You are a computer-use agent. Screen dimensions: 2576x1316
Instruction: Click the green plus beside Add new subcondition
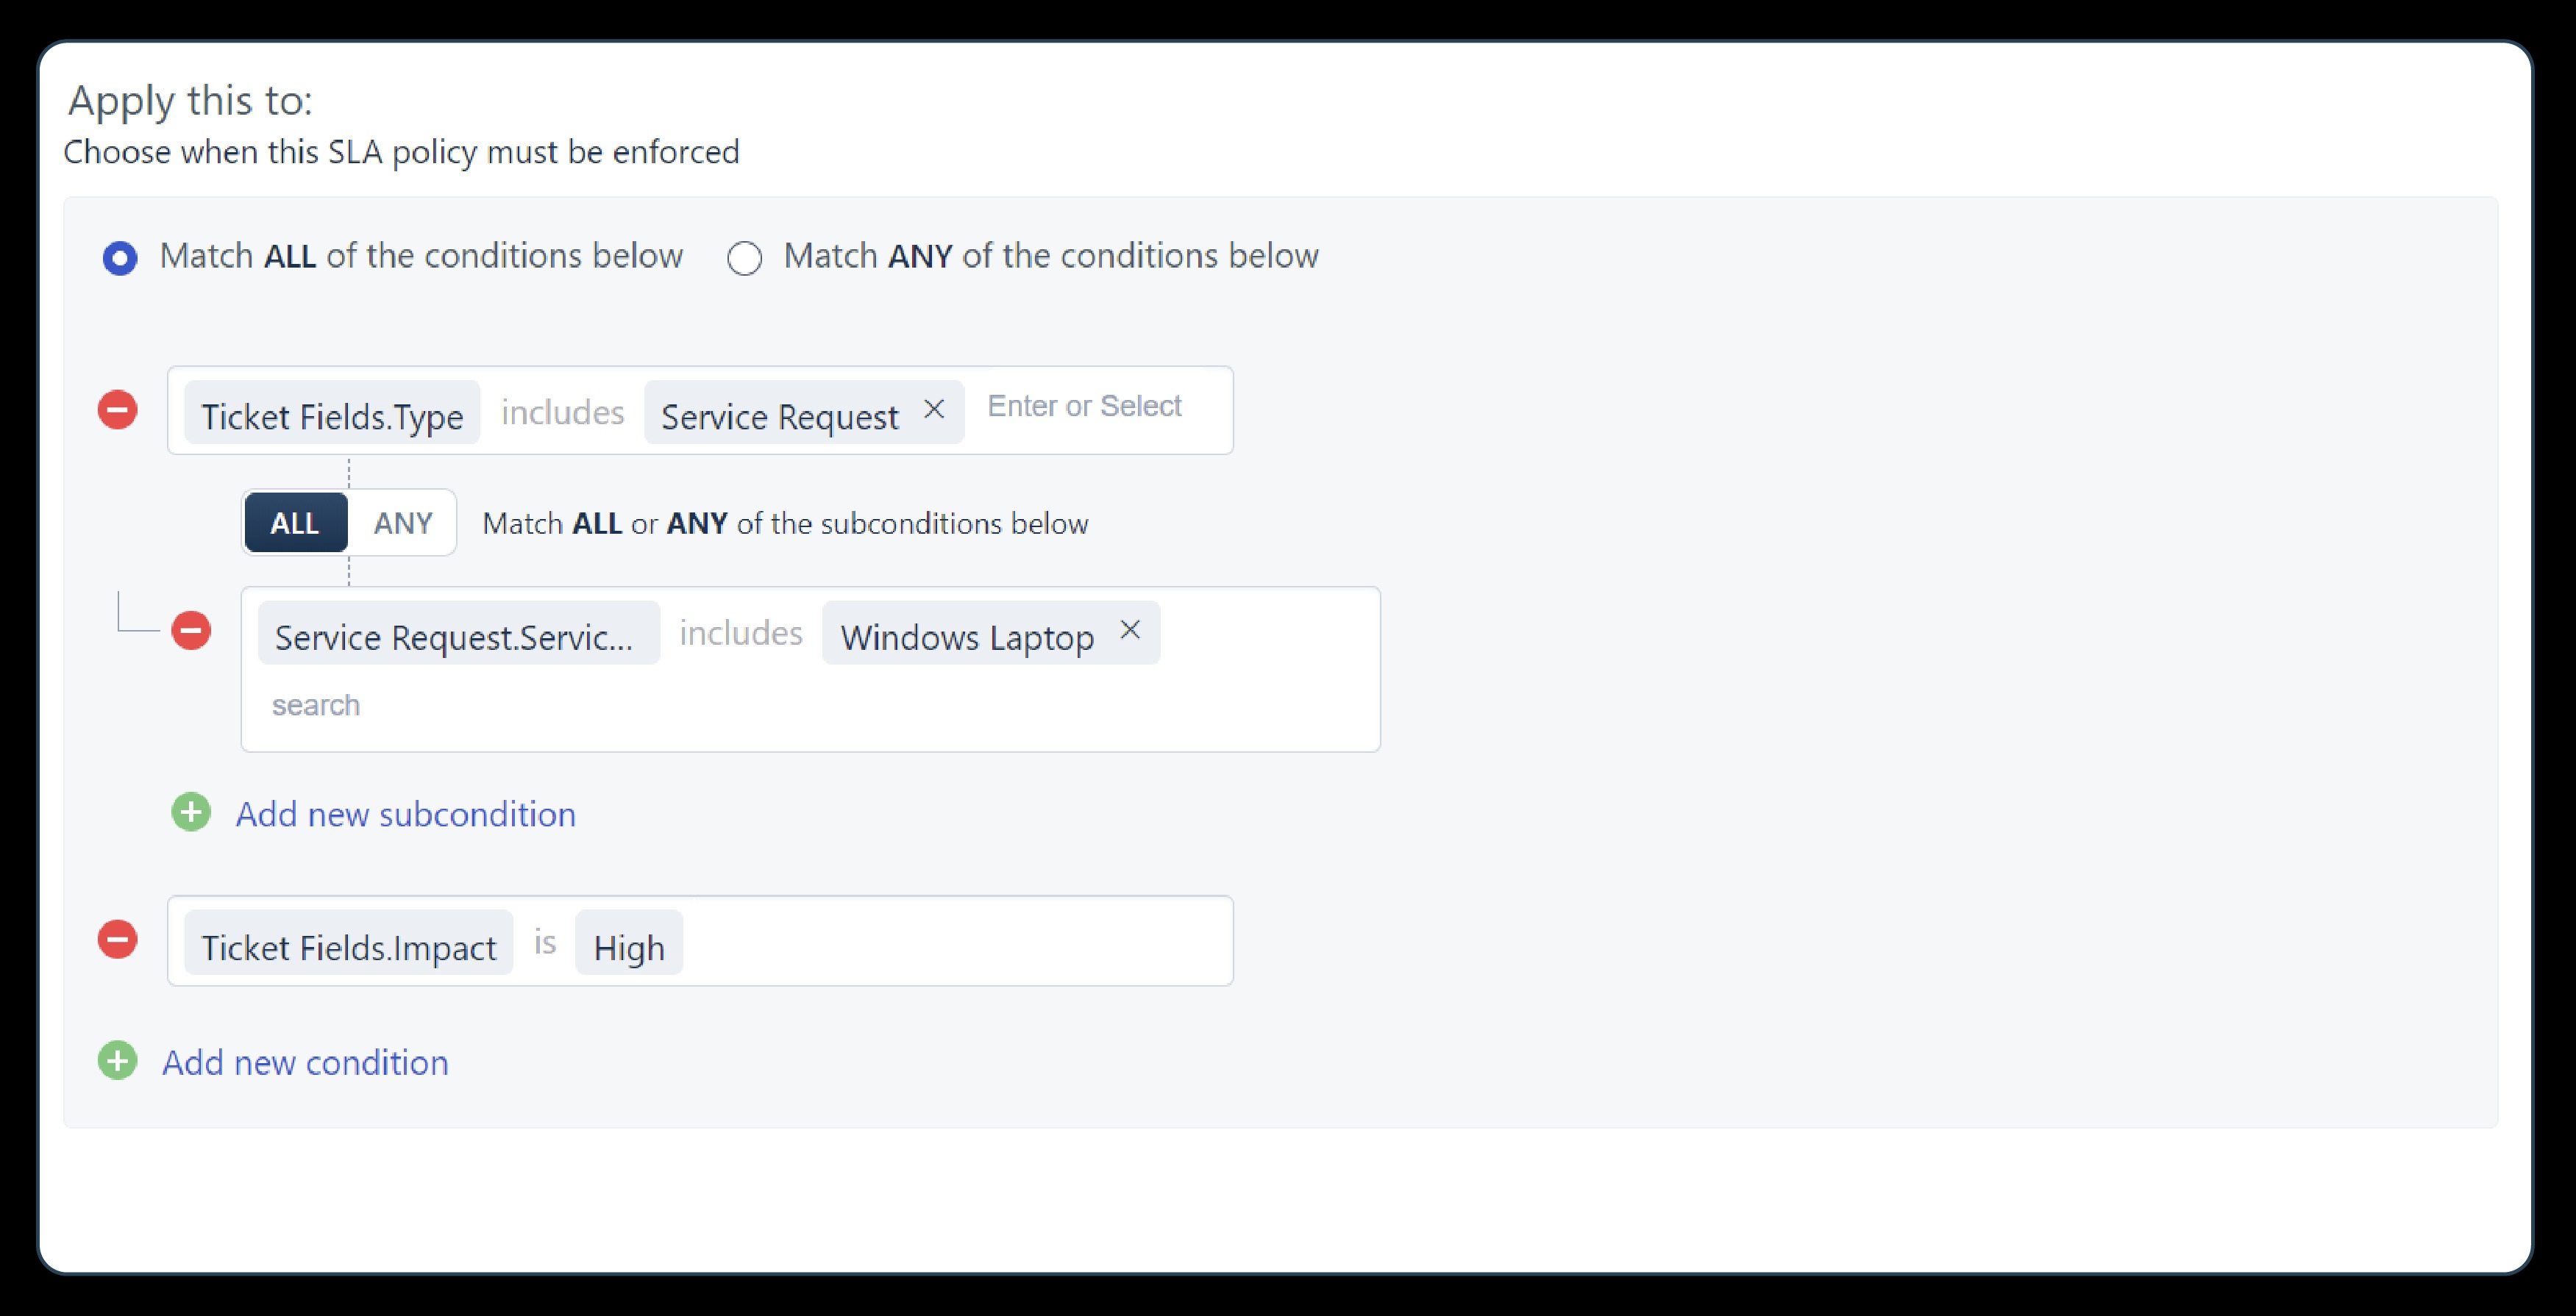point(191,812)
